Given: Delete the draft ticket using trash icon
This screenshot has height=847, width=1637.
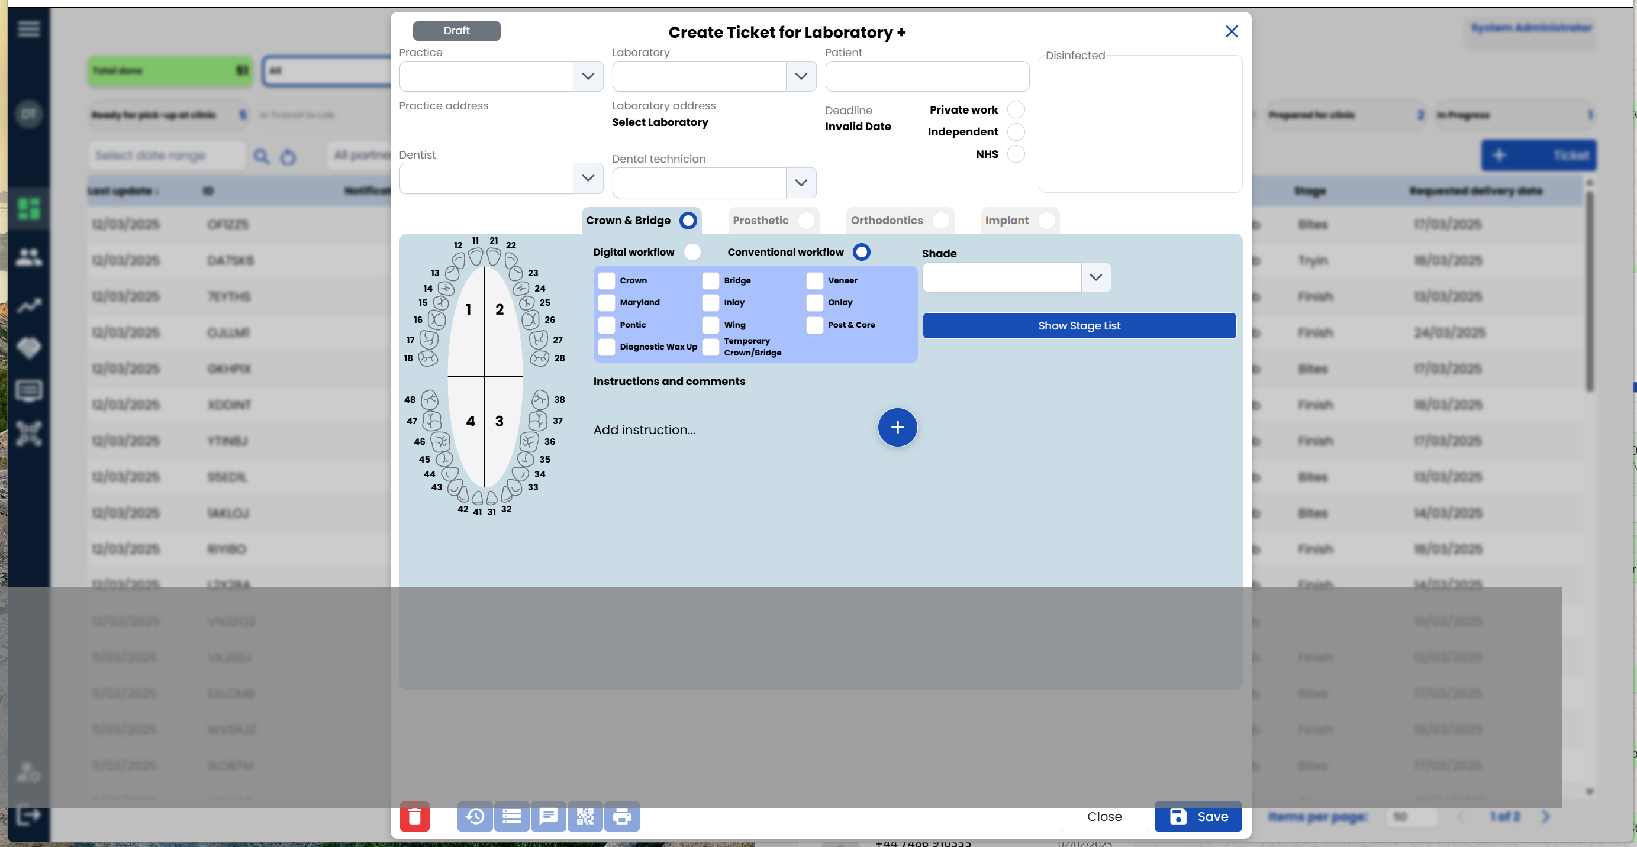Looking at the screenshot, I should tap(414, 817).
